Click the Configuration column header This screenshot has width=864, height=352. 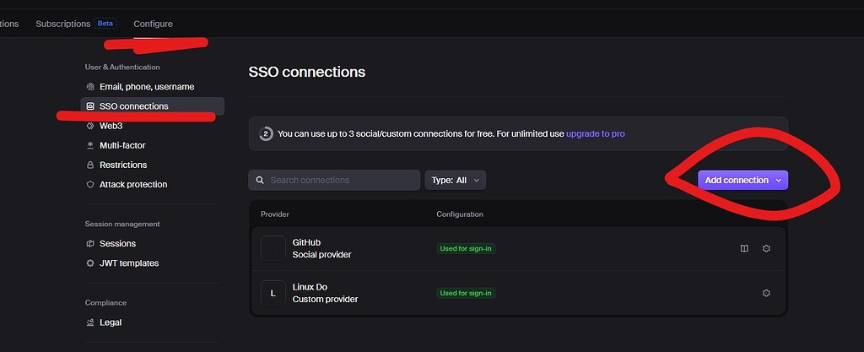click(x=460, y=214)
